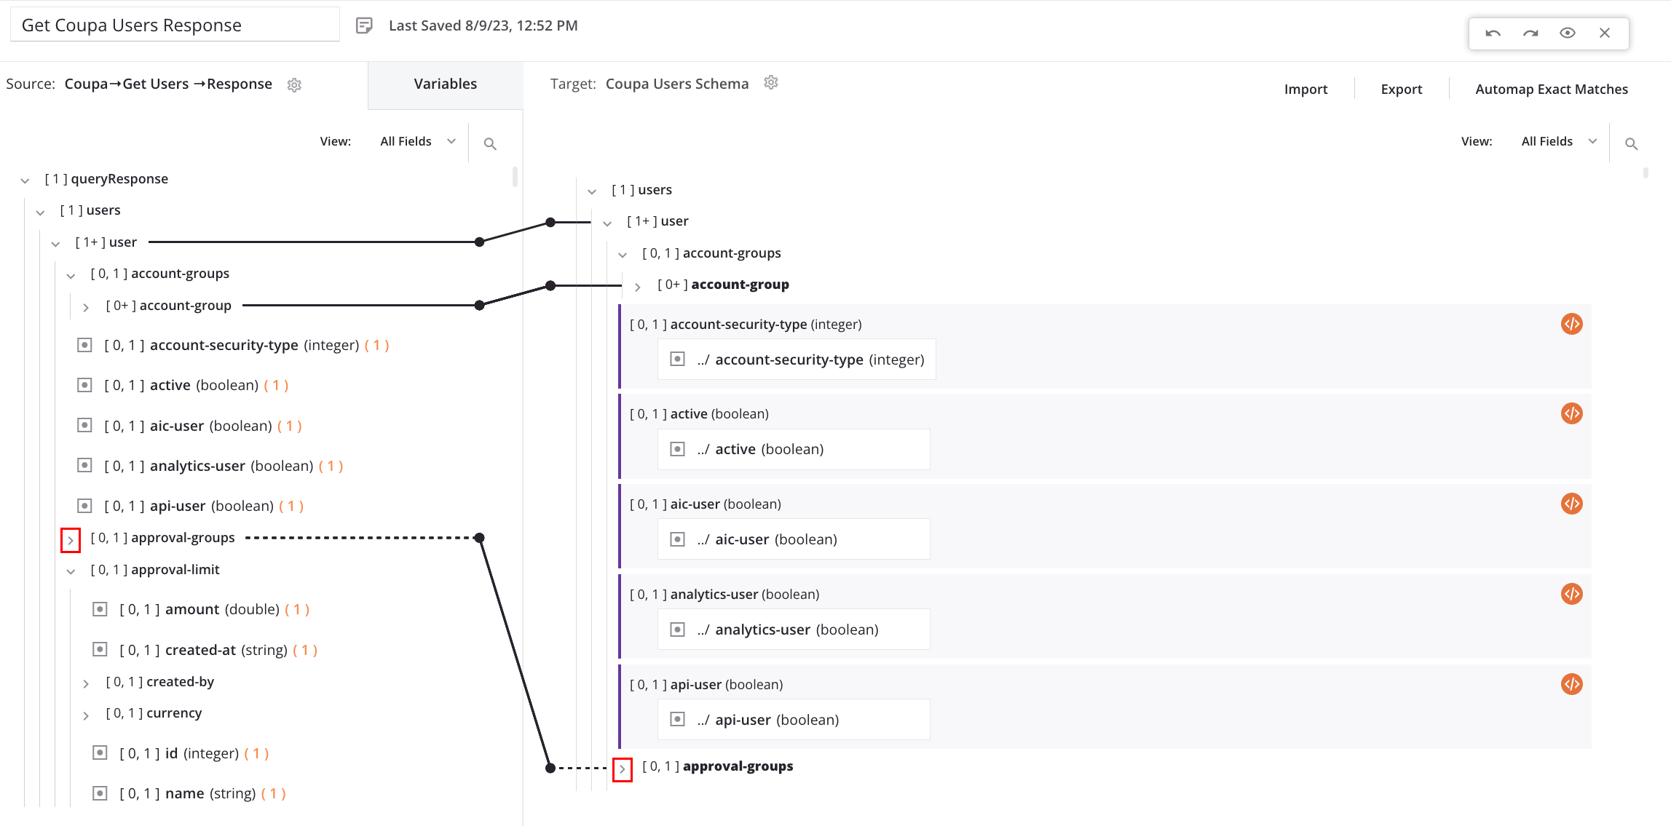Open script editor for account-security-type field
The image size is (1671, 826).
coord(1571,324)
